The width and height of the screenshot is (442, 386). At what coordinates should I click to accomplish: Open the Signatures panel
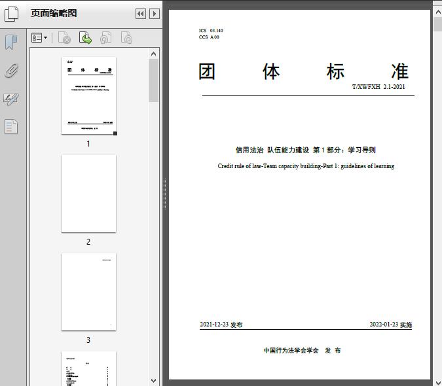pos(11,99)
